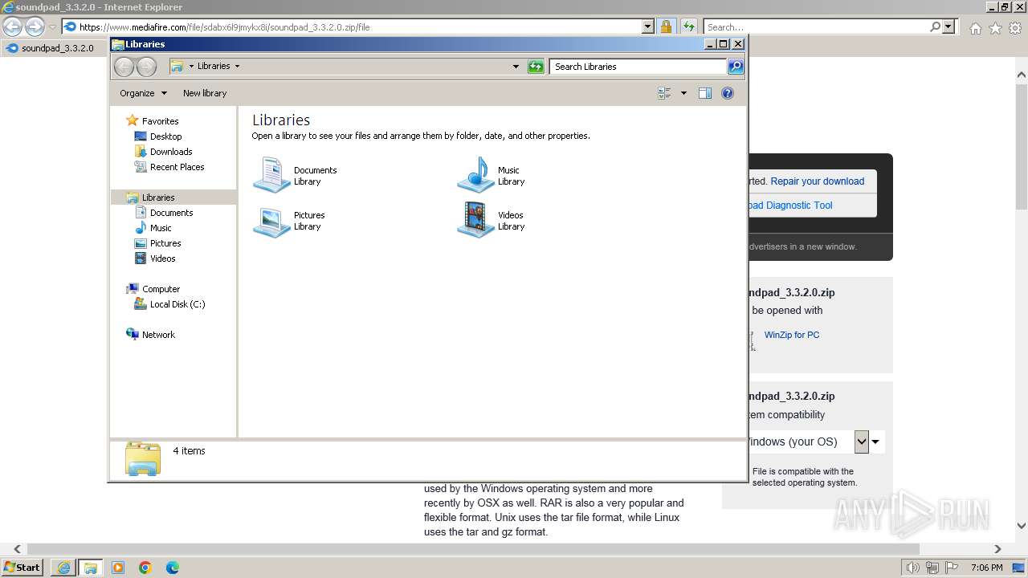Click the horizontal scrollbar right arrow
The width and height of the screenshot is (1028, 578).
(998, 549)
